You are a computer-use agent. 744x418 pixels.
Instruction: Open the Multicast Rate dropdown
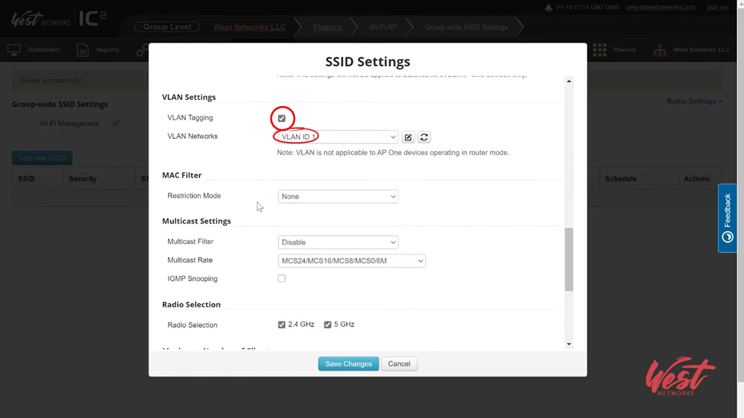(351, 261)
